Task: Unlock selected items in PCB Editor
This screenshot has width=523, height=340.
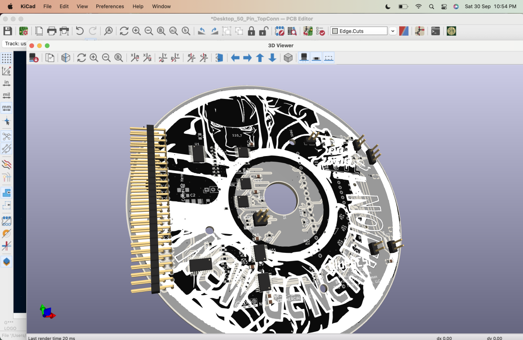Action: pos(264,31)
